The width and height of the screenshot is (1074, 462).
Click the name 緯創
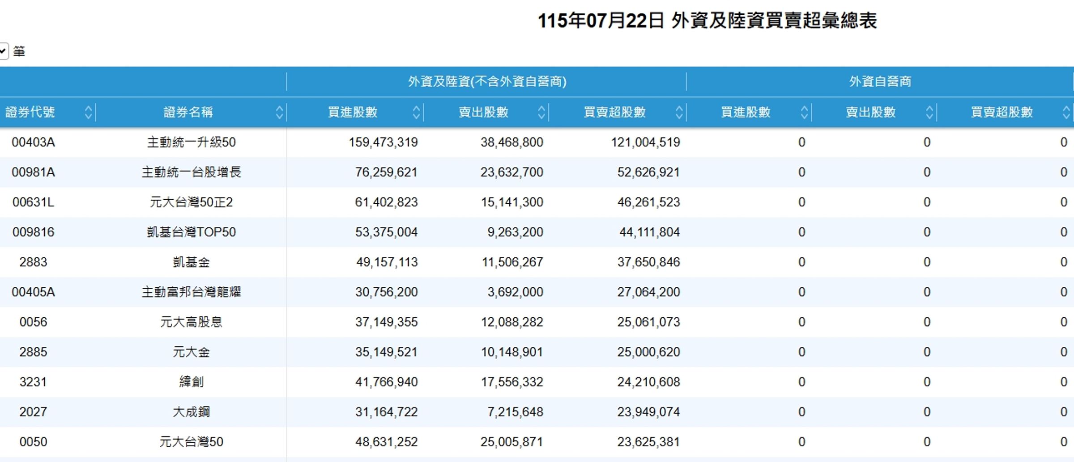[191, 382]
